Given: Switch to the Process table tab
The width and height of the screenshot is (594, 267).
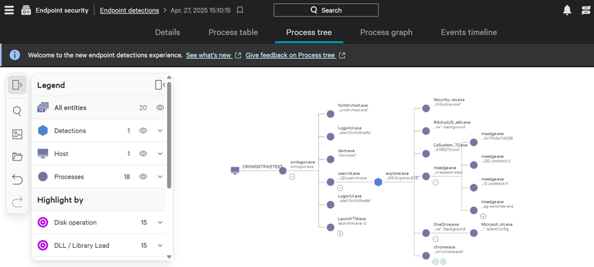Looking at the screenshot, I should tap(233, 32).
